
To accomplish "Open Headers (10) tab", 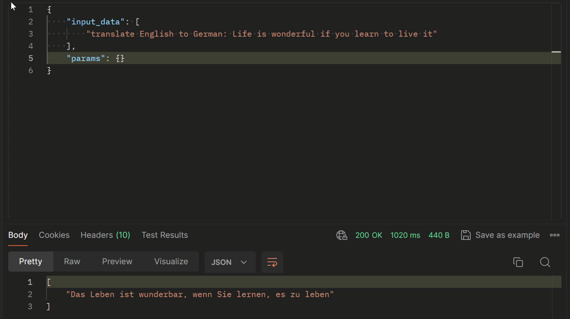I will 105,235.
